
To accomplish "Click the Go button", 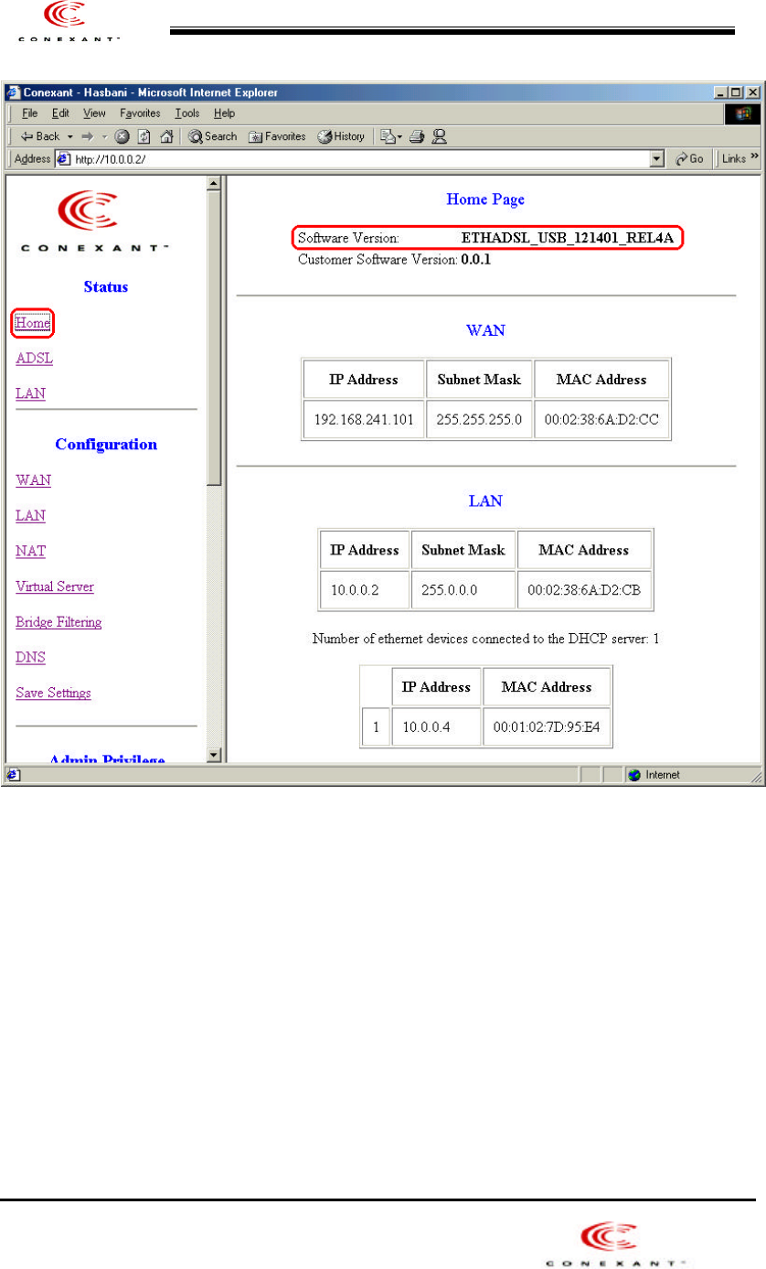I will [689, 159].
